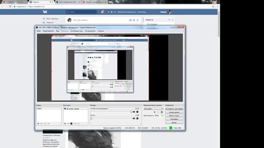Reload the page in Chrome

pyautogui.click(x=10, y=7)
